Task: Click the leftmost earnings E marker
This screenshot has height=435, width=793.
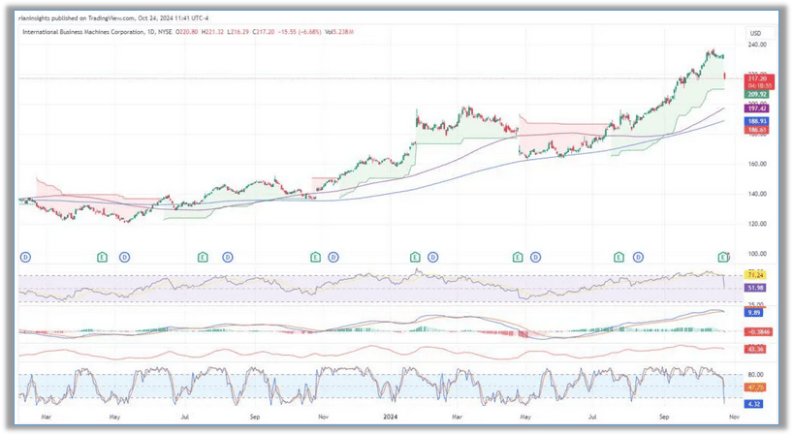Action: (x=103, y=257)
